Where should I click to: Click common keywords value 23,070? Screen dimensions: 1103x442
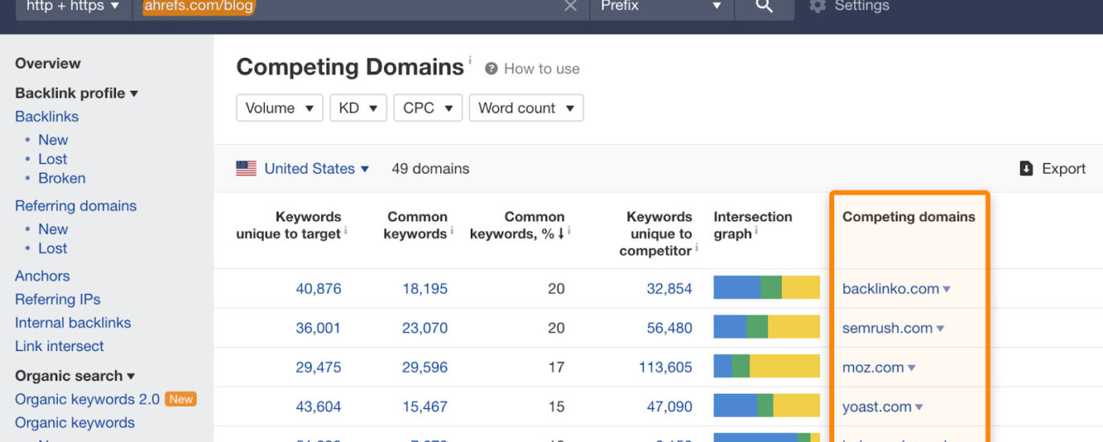click(425, 328)
